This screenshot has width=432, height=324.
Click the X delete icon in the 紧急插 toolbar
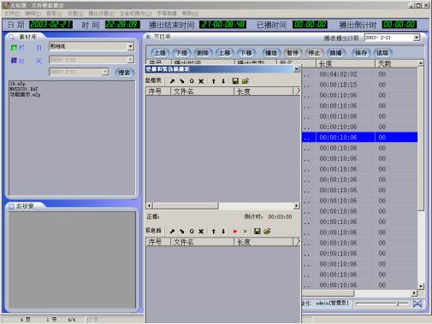[x=201, y=232]
